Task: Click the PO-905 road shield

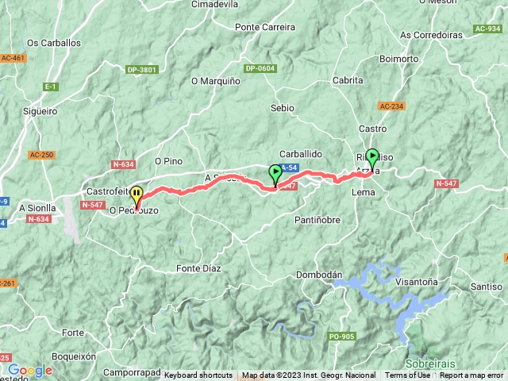Action: (x=342, y=337)
